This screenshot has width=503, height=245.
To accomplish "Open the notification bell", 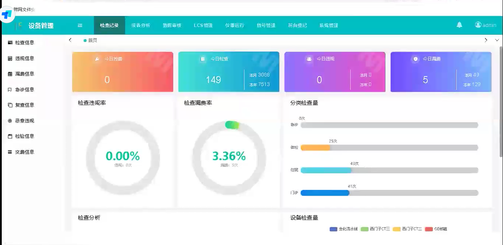I will [x=459, y=25].
